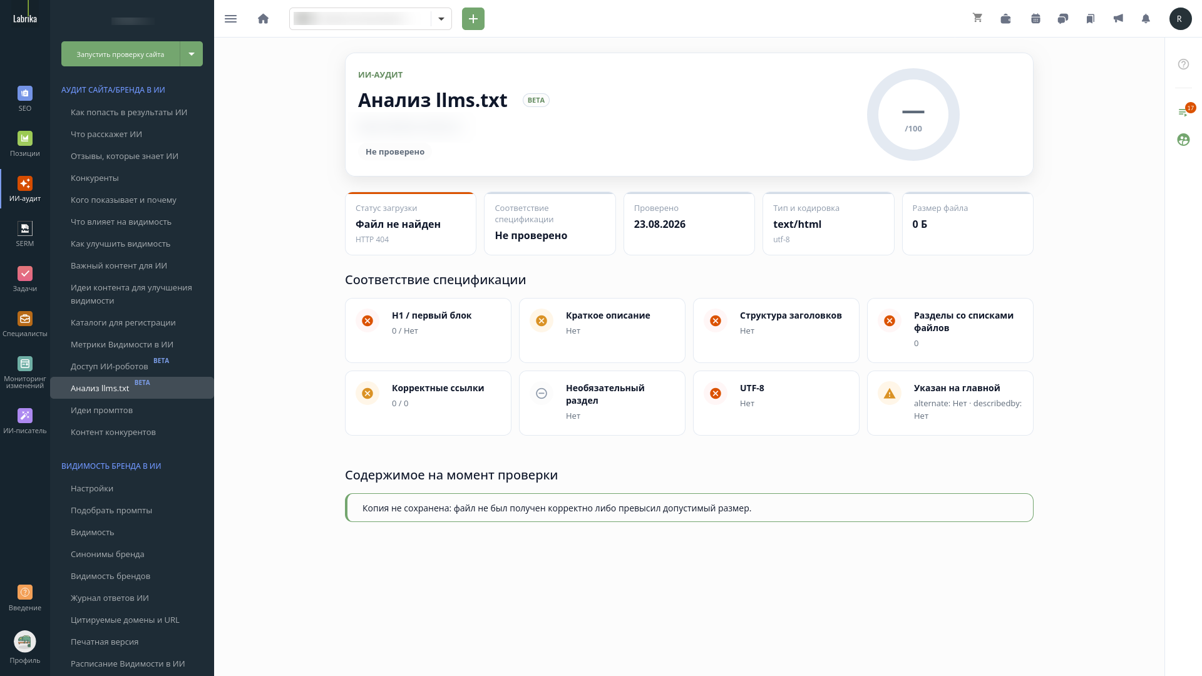Open the megaphone announcements icon

click(x=1118, y=19)
